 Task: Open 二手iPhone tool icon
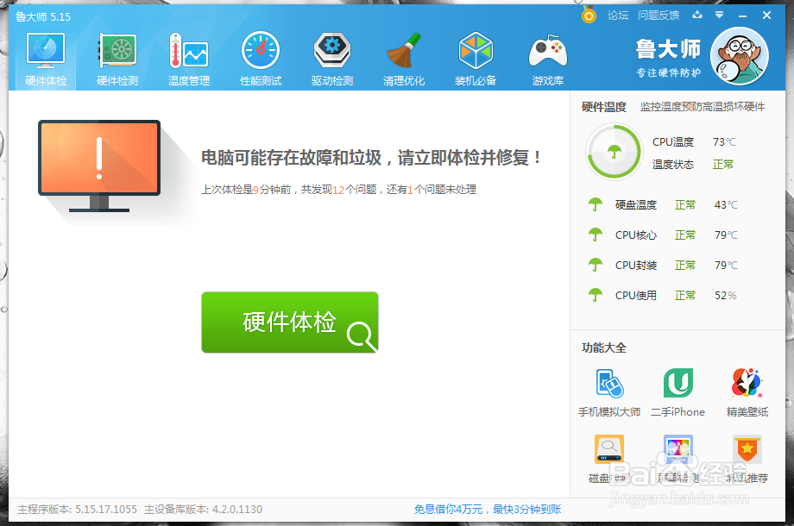coord(678,384)
